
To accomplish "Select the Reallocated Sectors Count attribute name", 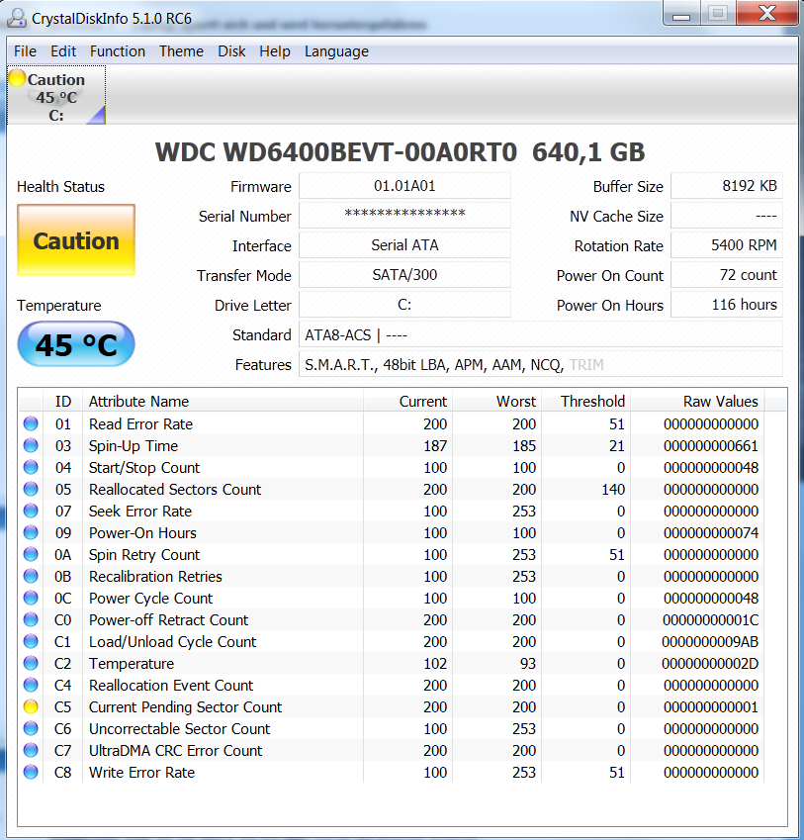I will click(175, 490).
